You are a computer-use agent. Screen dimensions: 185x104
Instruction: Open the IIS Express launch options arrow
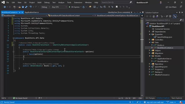[81, 7]
